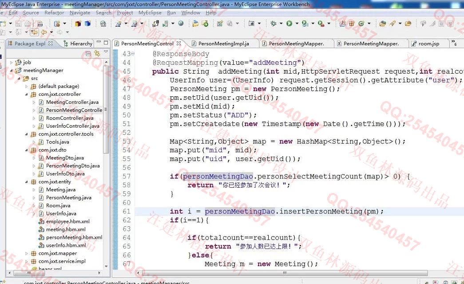Select userInfo.hbm.xml in the tree
The height and width of the screenshot is (284, 464).
point(66,245)
